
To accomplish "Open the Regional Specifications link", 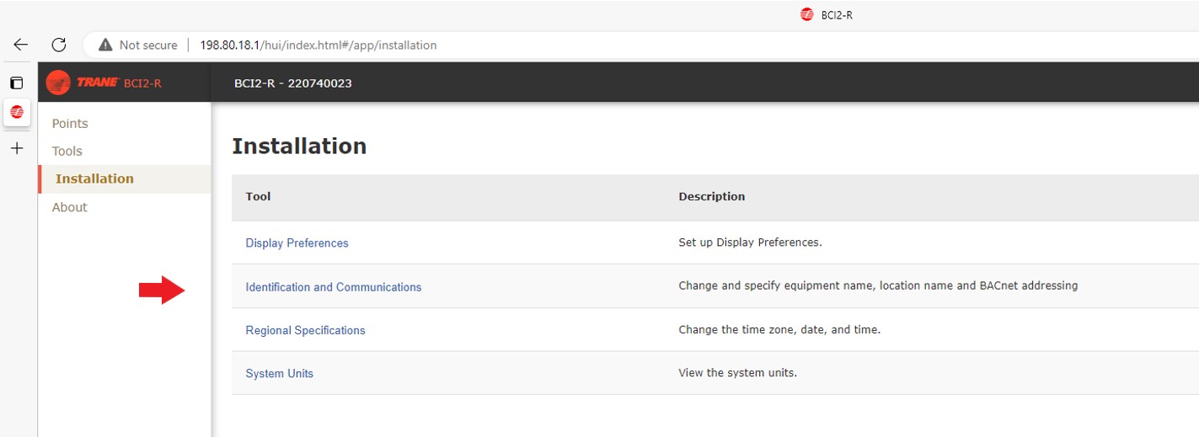I will [x=305, y=330].
